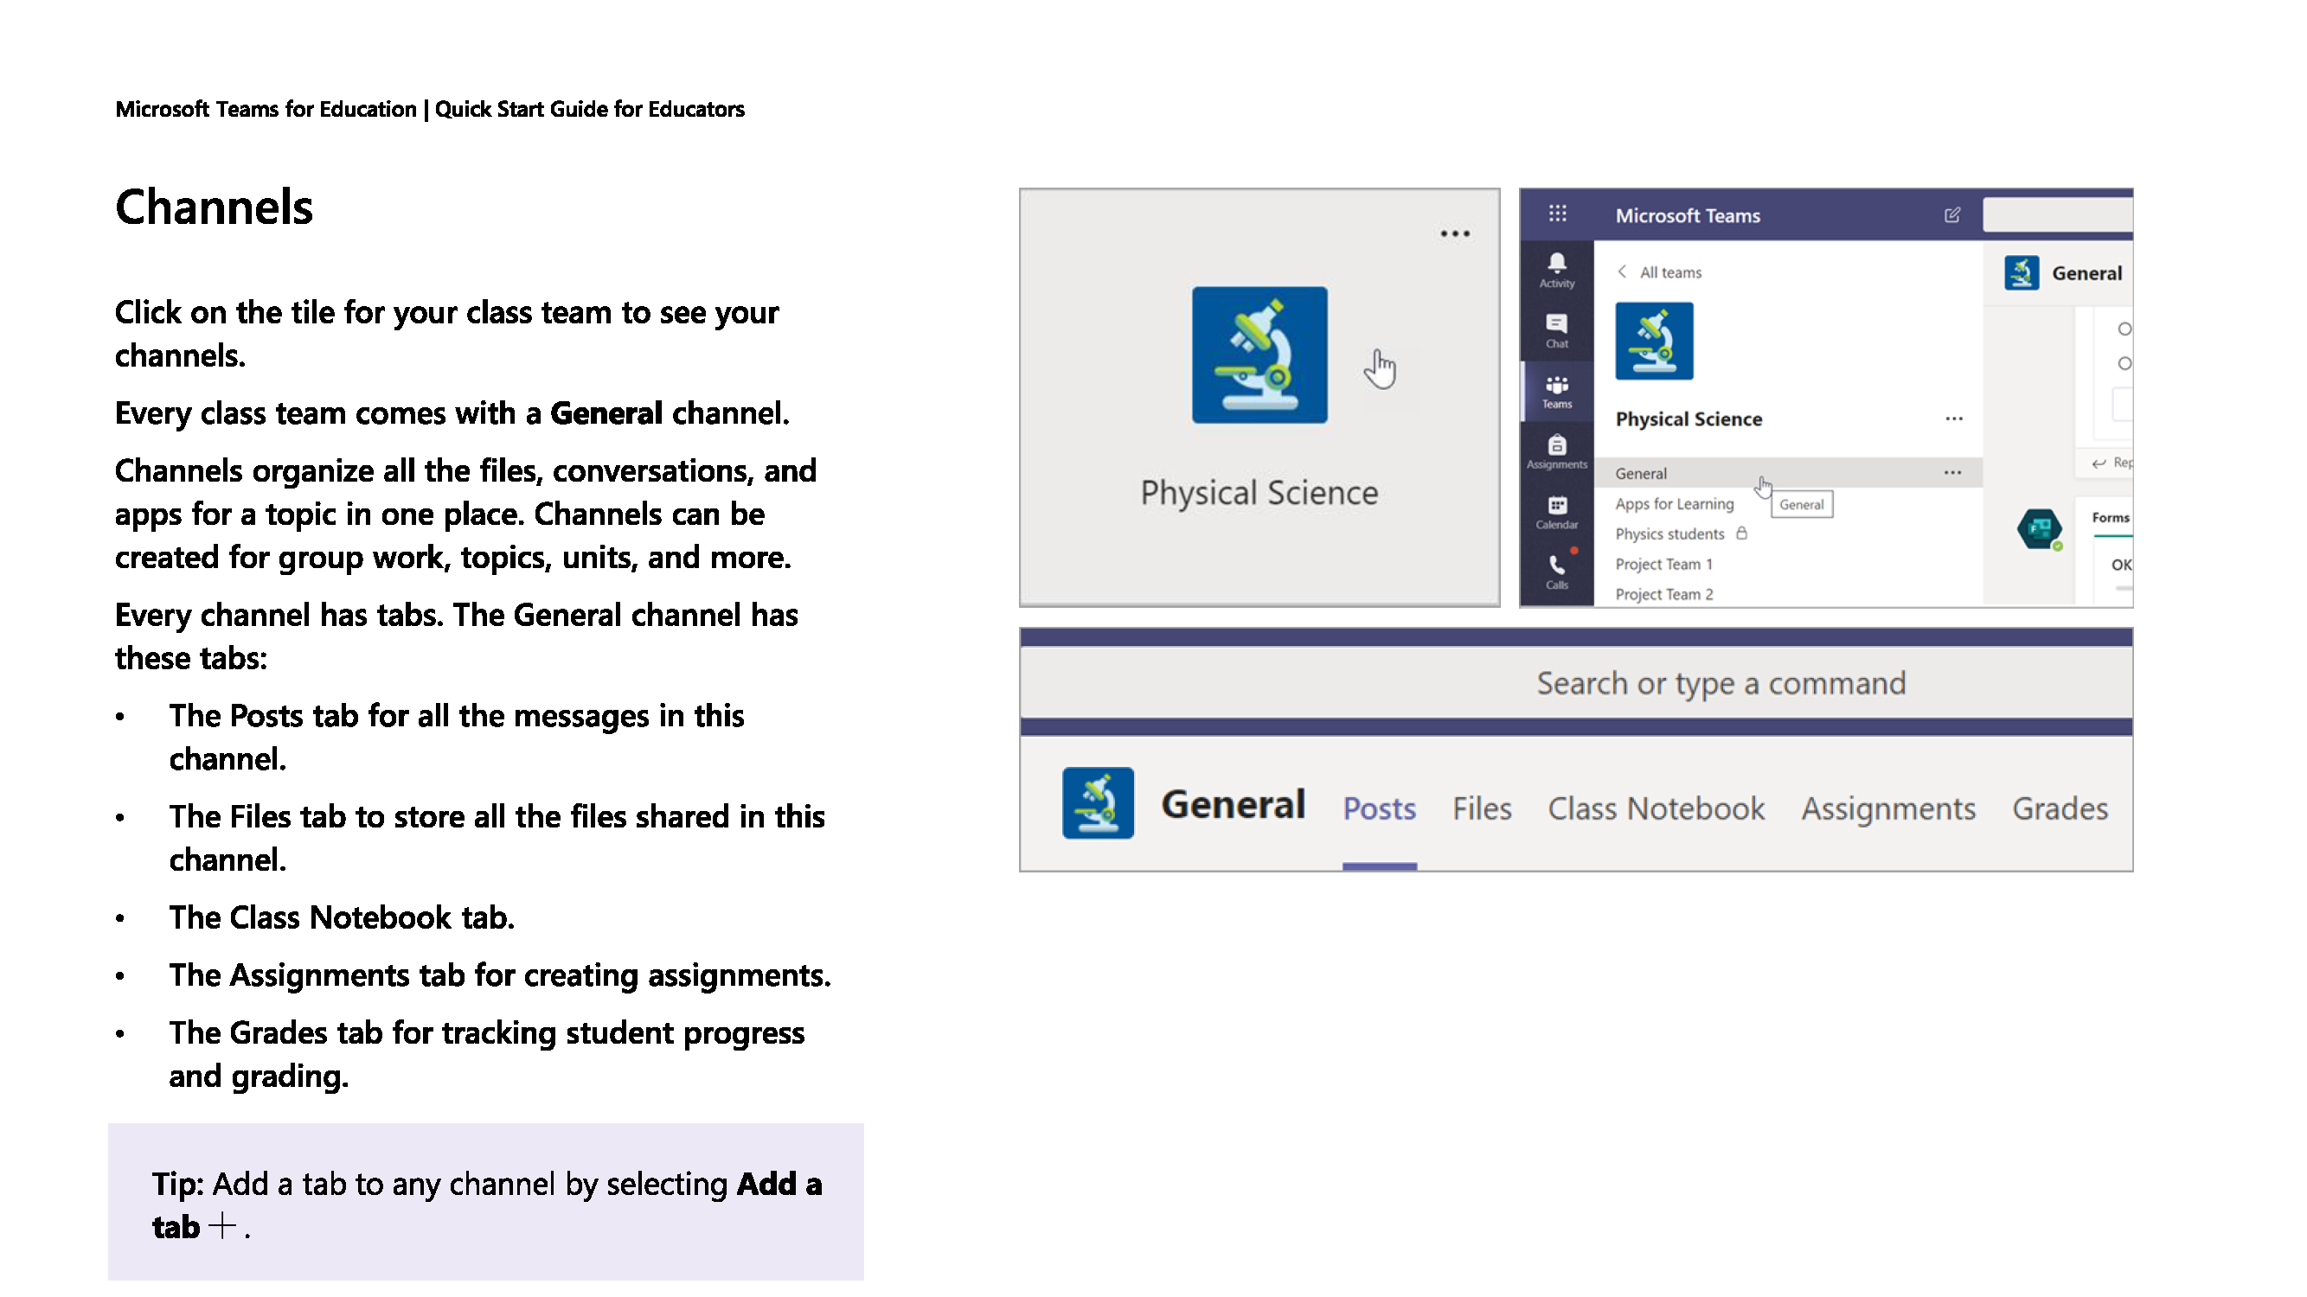Open the Chat icon in sidebar
The height and width of the screenshot is (1297, 2307).
click(1556, 330)
